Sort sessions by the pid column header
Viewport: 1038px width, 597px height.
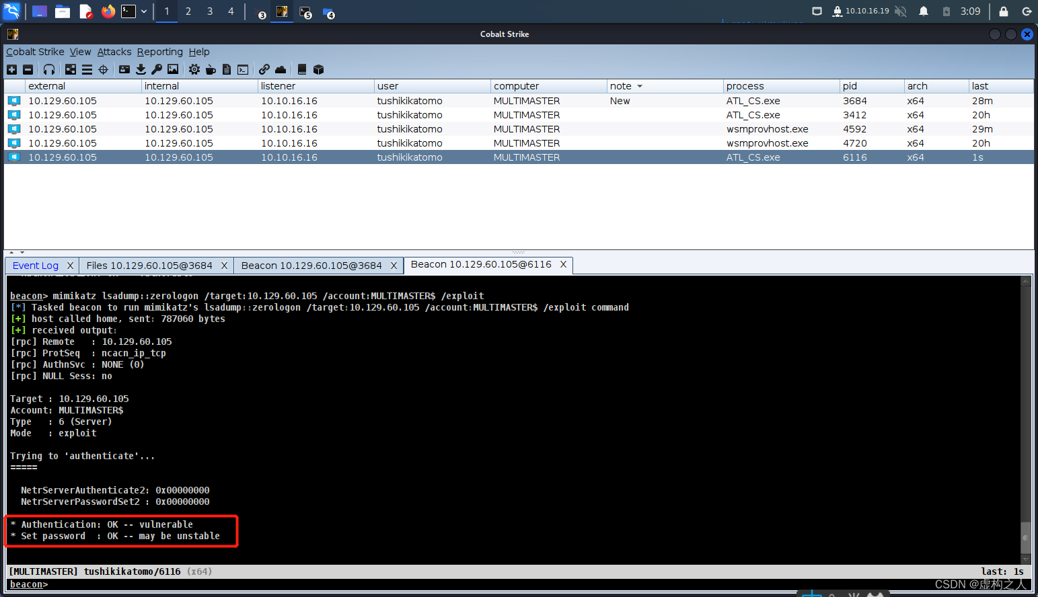click(x=872, y=86)
